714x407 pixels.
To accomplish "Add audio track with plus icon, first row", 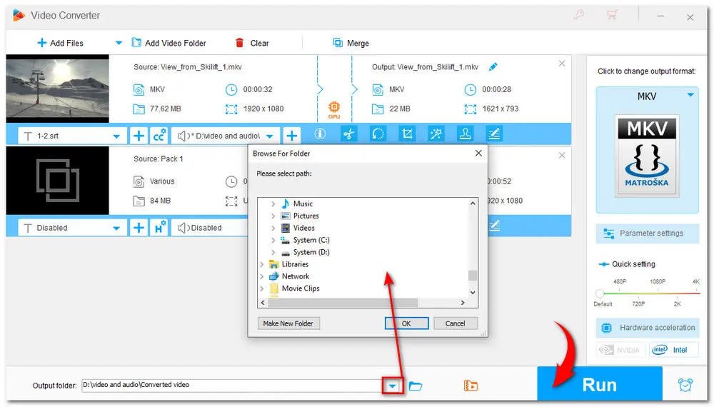I will [x=291, y=136].
